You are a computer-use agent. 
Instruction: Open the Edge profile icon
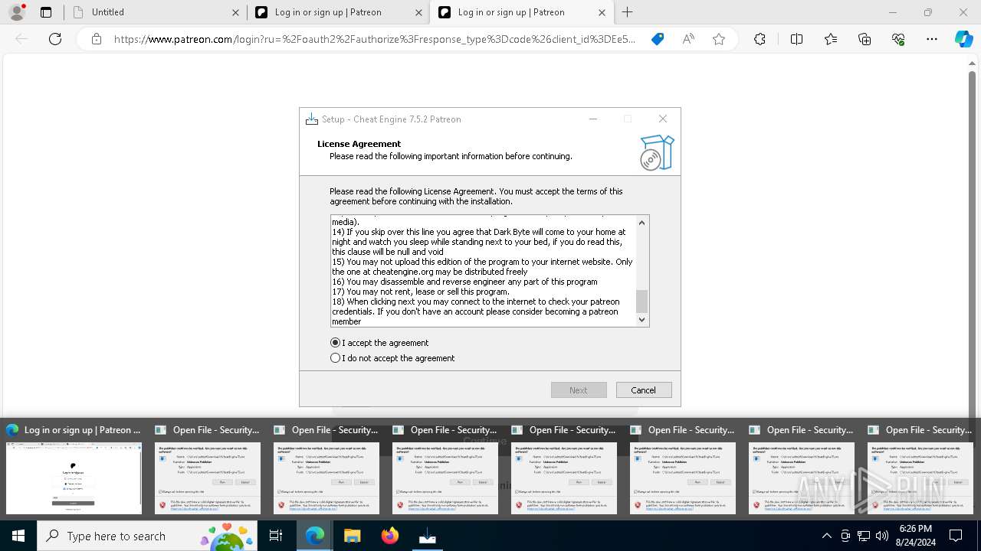pos(17,12)
